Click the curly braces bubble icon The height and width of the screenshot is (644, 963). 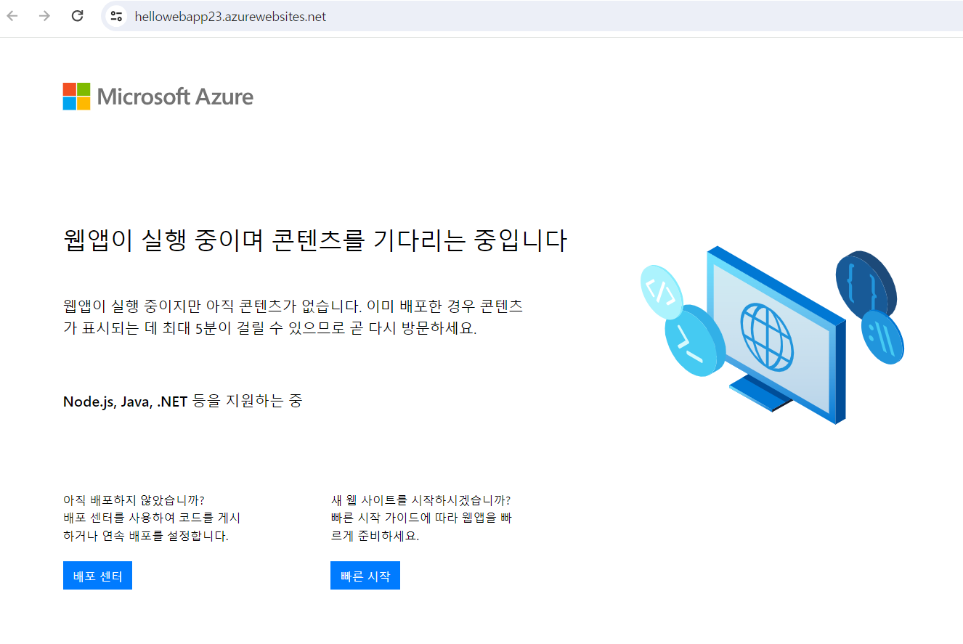[866, 284]
